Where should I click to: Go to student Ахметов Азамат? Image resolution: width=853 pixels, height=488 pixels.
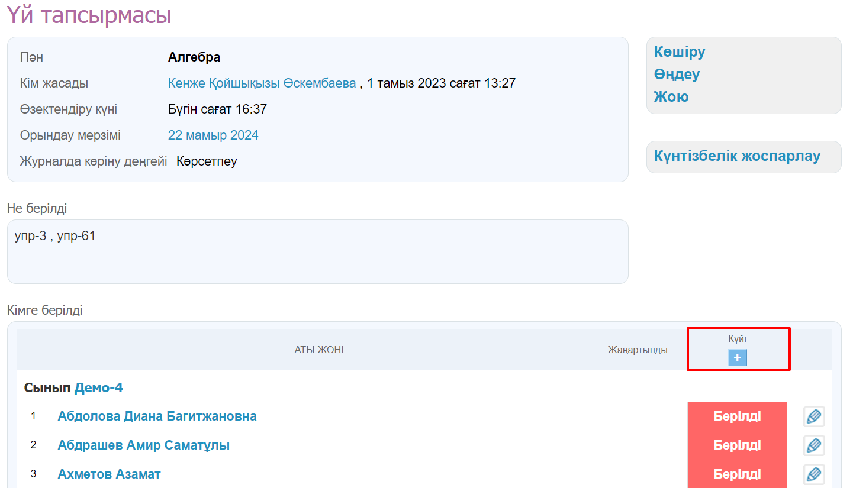click(x=109, y=474)
